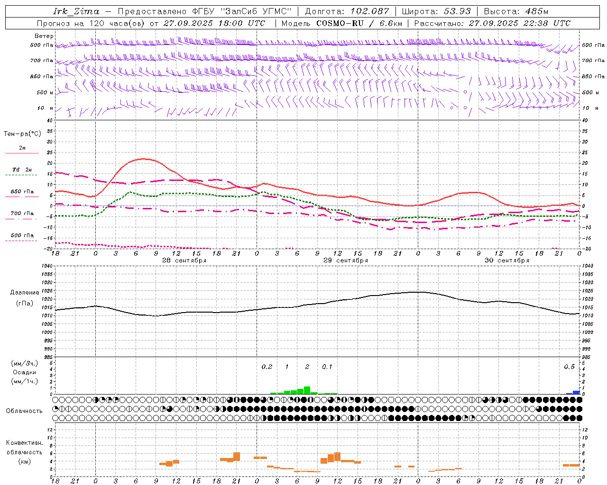Click the 'Облачность' cloud cover label
This screenshot has height=485, width=607.
[x=24, y=411]
